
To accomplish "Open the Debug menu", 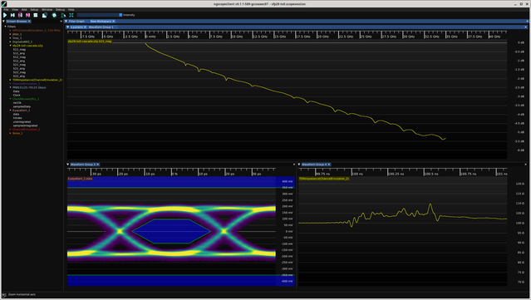I will [x=60, y=10].
